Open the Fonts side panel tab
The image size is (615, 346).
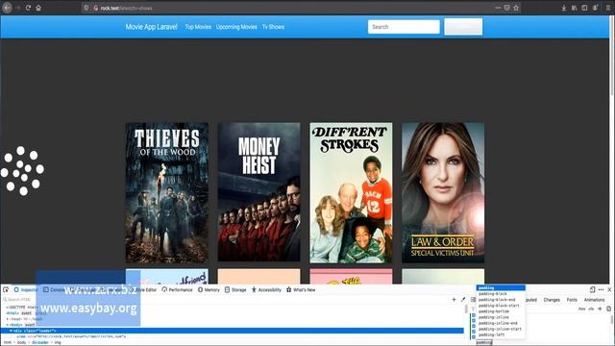coord(572,300)
